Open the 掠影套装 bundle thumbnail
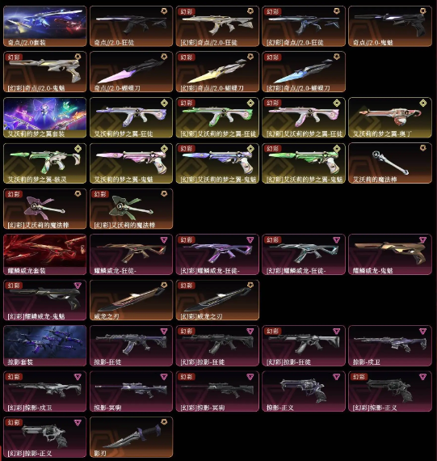Viewport: 437px width, 461px height. coord(45,346)
